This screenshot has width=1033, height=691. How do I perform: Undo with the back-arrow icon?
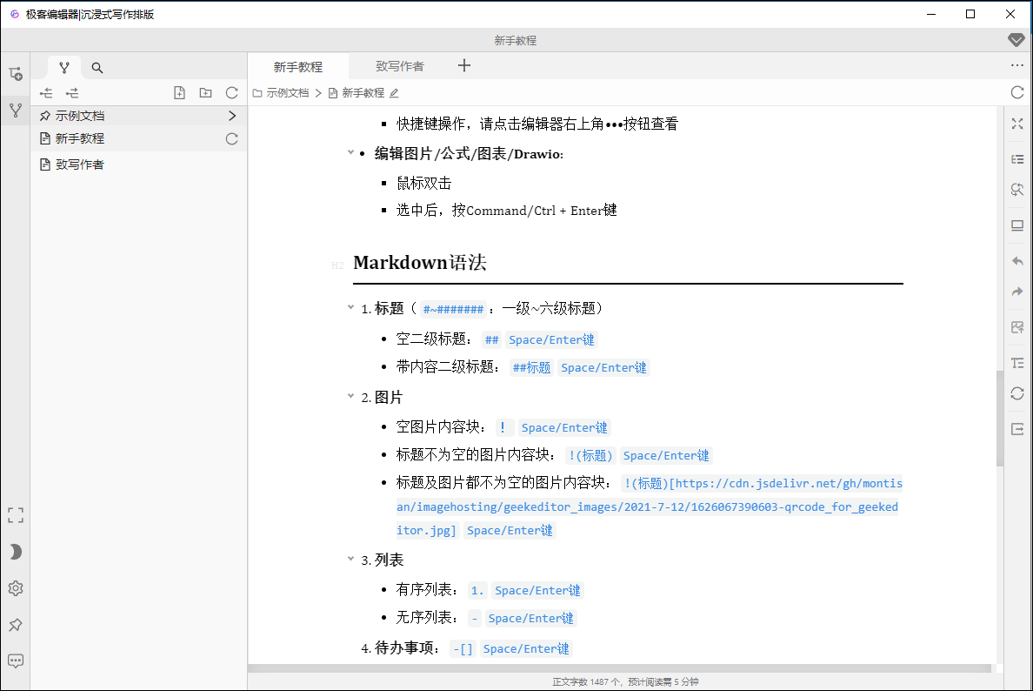coord(1017,261)
